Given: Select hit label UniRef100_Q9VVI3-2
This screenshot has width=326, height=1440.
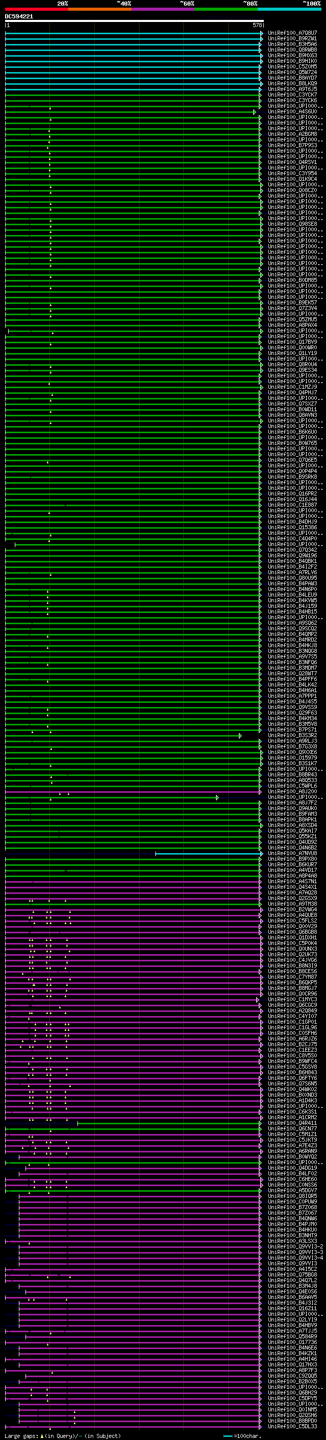Looking at the screenshot, I should click(x=295, y=1246).
